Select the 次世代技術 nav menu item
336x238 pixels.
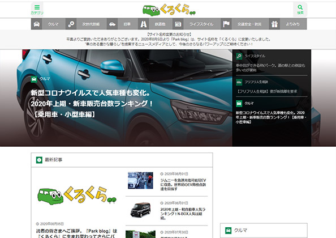point(91,24)
